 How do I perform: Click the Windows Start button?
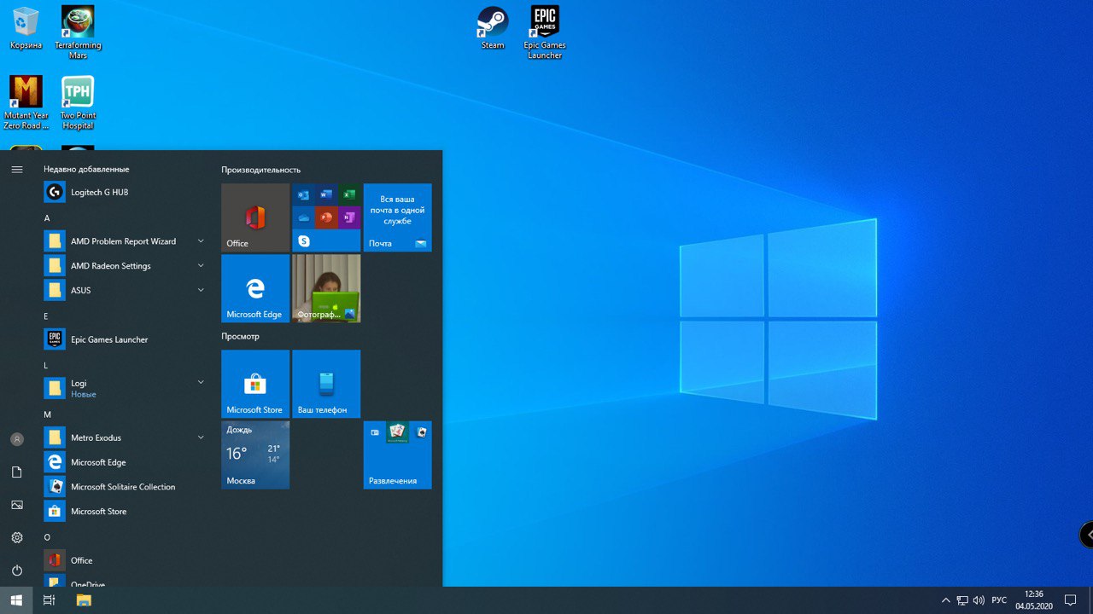pyautogui.click(x=16, y=600)
